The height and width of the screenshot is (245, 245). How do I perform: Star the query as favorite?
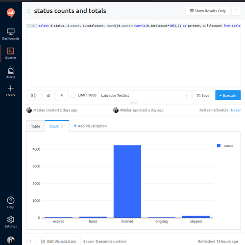coord(29,11)
